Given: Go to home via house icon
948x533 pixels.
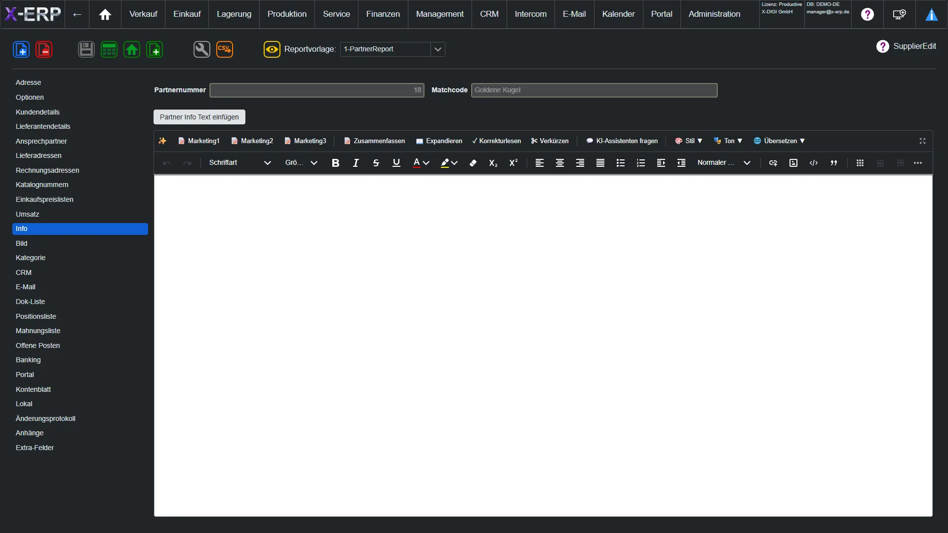Looking at the screenshot, I should click(105, 14).
